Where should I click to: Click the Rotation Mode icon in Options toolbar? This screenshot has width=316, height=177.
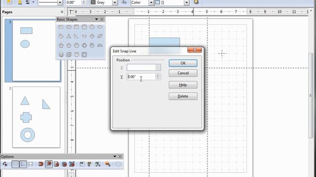(5, 164)
